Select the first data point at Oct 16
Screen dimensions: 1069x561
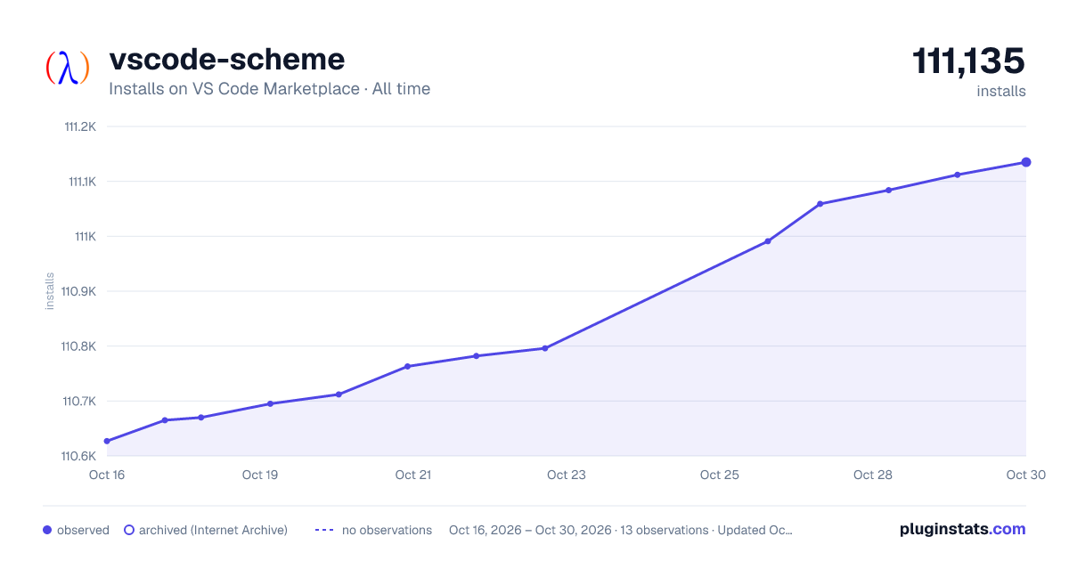pyautogui.click(x=107, y=441)
